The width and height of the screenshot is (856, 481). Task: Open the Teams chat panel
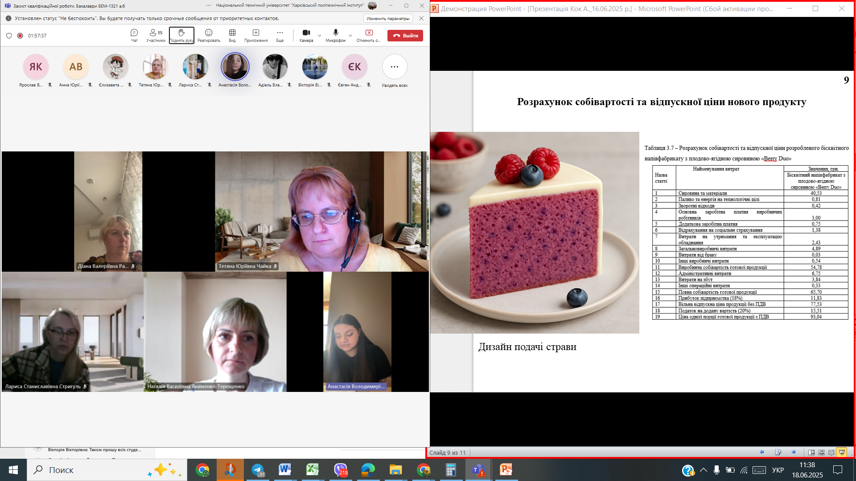[134, 35]
